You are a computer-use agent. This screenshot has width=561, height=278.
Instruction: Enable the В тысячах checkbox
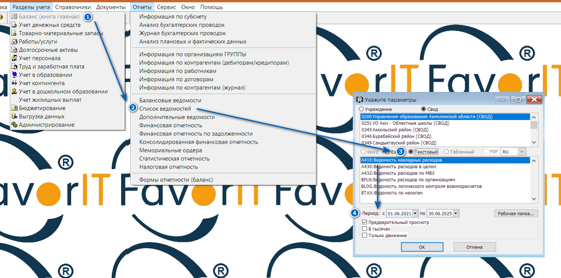click(365, 229)
